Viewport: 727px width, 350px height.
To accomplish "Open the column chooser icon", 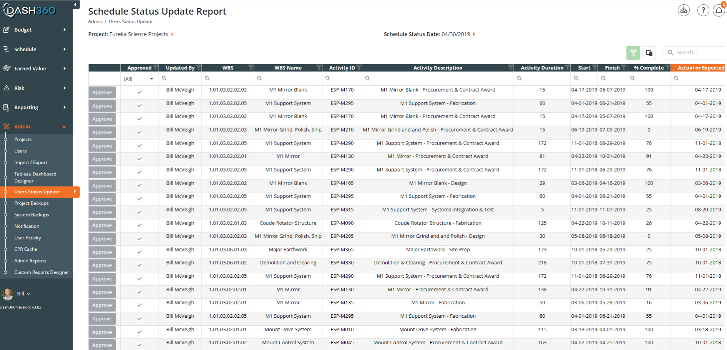I will click(x=649, y=53).
